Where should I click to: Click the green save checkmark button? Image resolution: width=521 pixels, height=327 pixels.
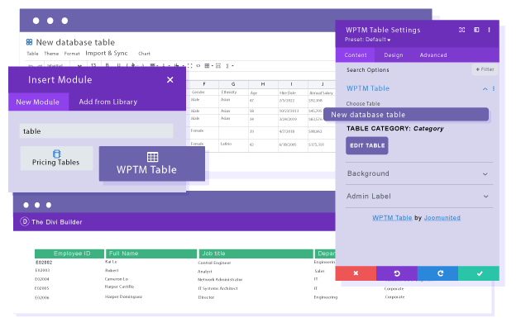point(479,273)
